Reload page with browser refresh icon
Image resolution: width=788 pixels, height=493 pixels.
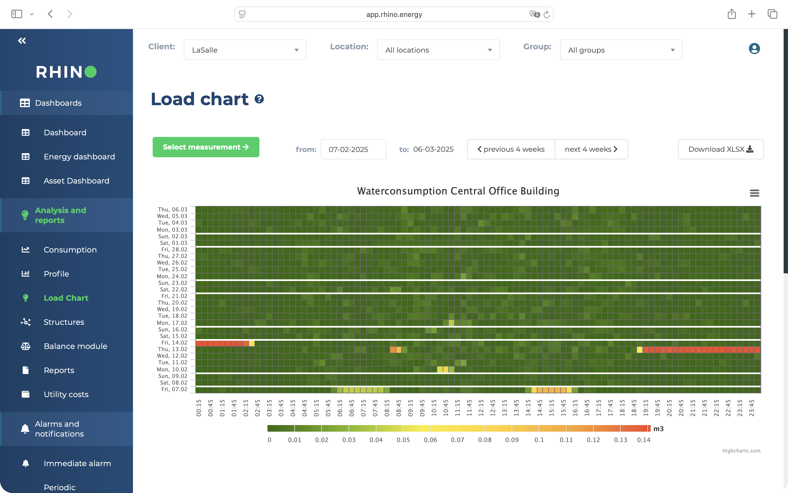pyautogui.click(x=547, y=14)
